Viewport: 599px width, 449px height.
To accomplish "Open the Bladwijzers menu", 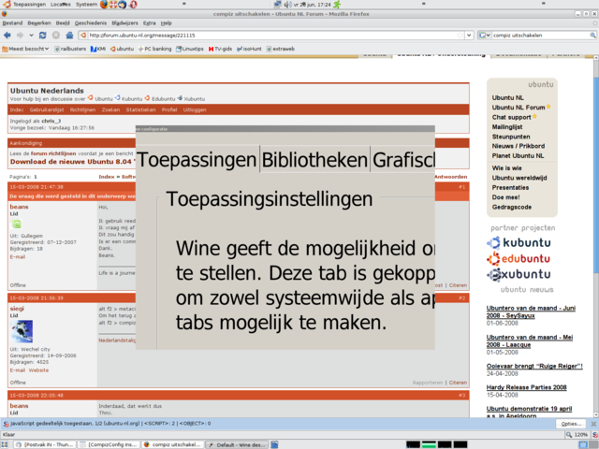I will click(x=124, y=22).
